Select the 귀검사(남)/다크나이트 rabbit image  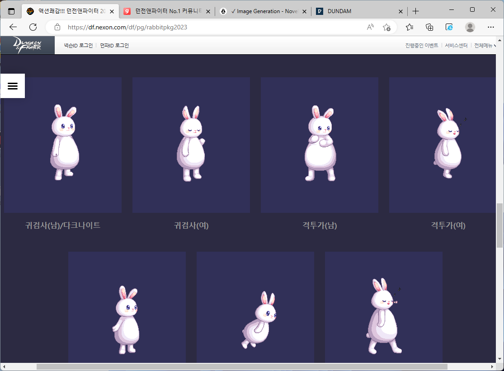[63, 145]
